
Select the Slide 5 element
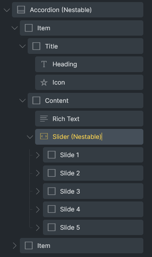point(93,227)
